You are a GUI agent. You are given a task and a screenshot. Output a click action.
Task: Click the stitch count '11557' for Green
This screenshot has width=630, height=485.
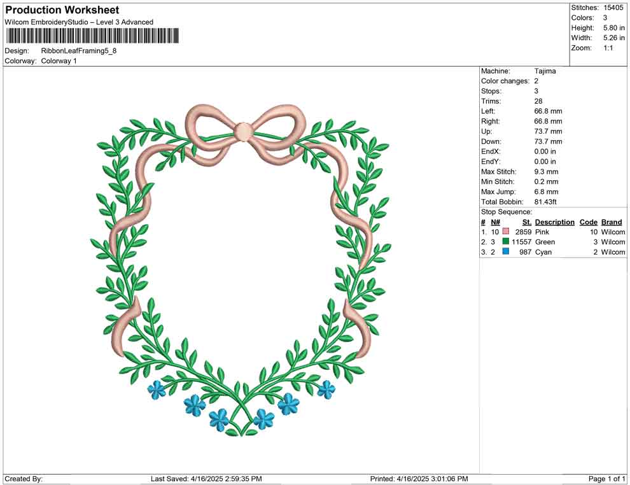click(x=522, y=242)
